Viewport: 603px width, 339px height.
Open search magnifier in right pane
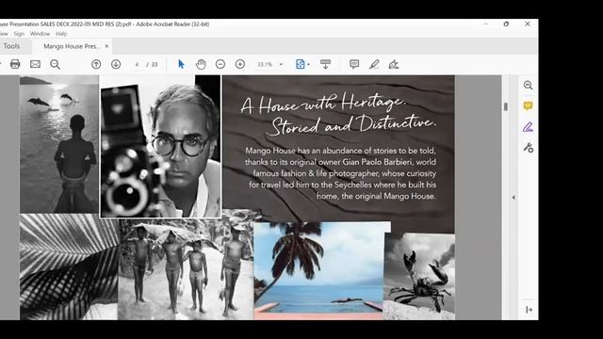528,86
